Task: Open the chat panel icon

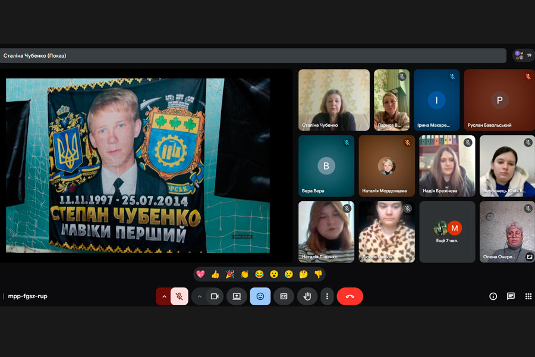Action: pos(511,296)
